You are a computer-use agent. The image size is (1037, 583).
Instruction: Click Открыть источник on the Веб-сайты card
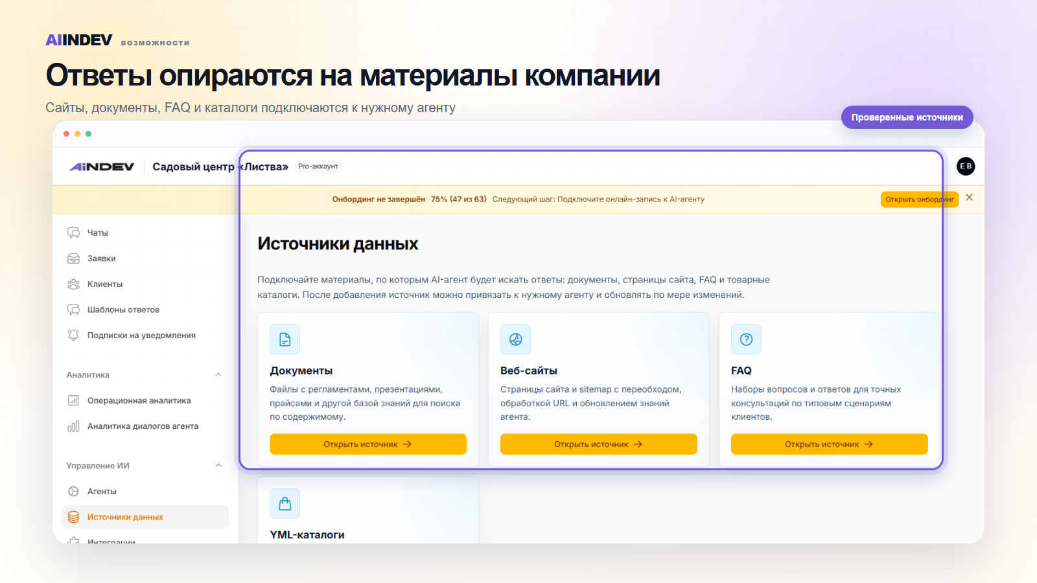599,444
